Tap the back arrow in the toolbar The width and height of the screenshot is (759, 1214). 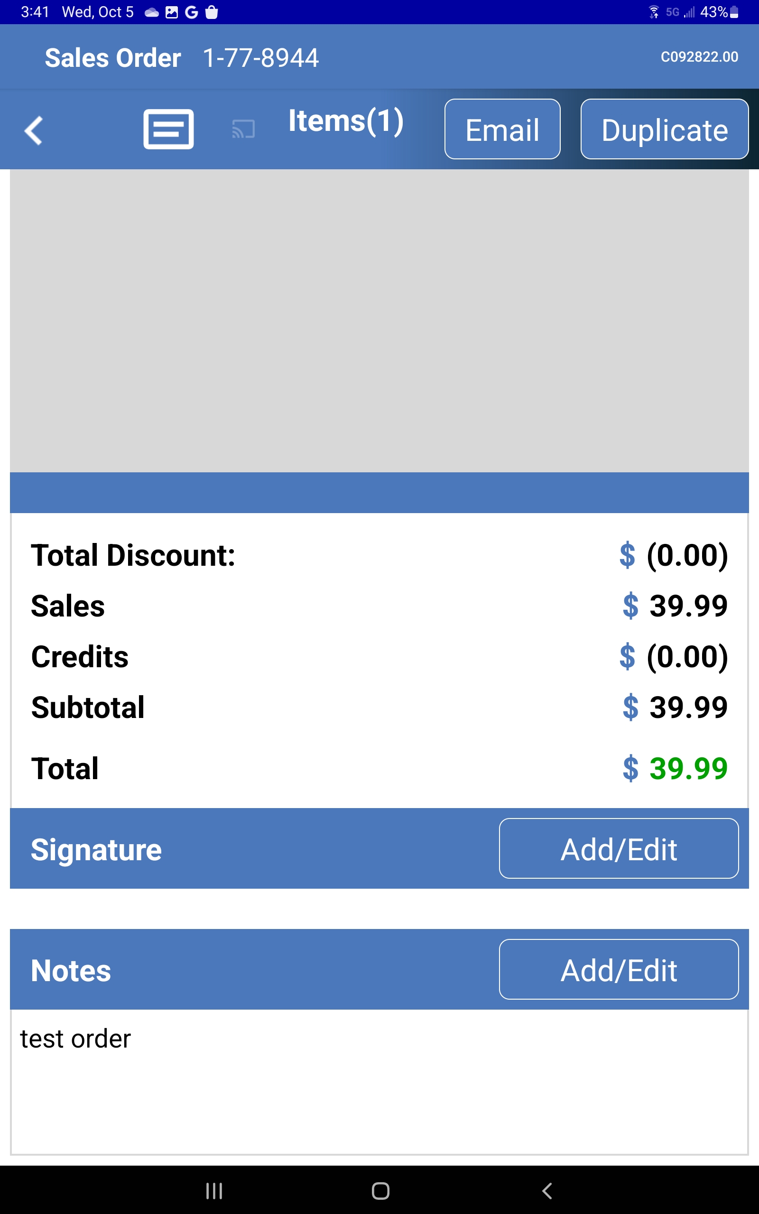pos(34,130)
